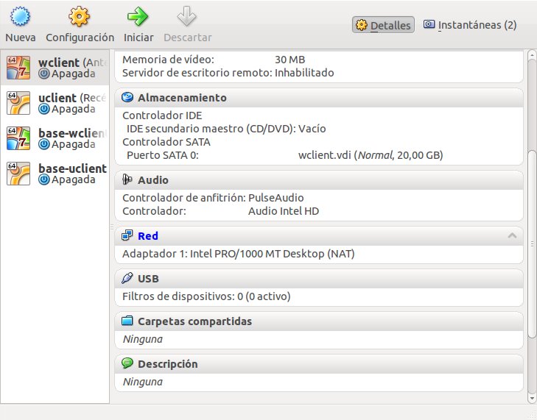The height and width of the screenshot is (420, 537).
Task: Click the wclient Windows 7 OS icon
Action: [x=18, y=68]
